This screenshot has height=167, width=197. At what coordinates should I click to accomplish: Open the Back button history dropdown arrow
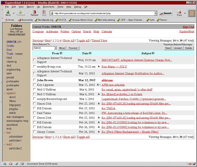click(x=14, y=13)
